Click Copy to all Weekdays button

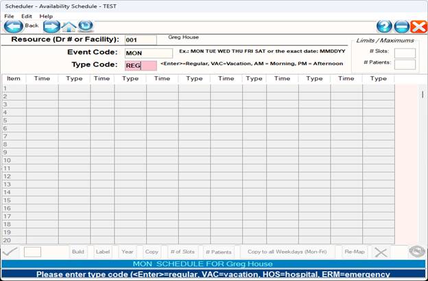click(287, 252)
